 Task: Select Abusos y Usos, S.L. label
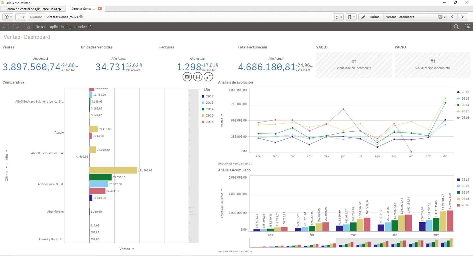51,239
